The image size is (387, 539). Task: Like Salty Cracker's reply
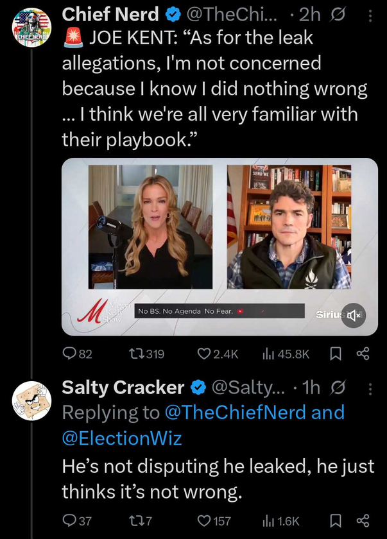point(204,520)
